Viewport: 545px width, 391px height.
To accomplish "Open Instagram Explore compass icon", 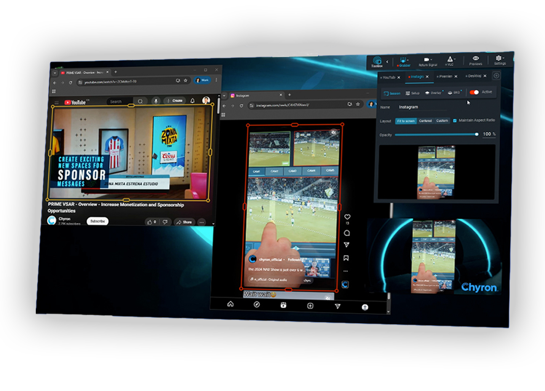I will (x=257, y=304).
